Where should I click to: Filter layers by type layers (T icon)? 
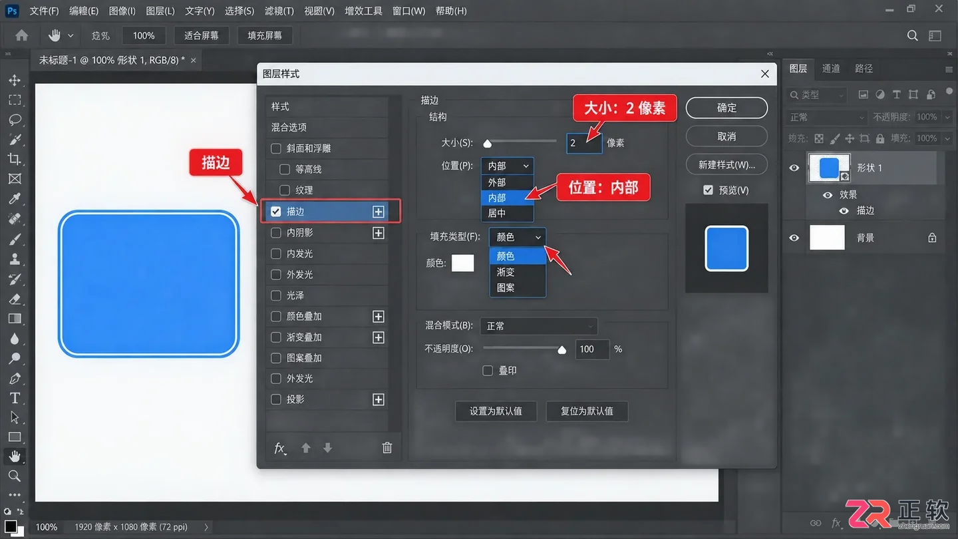[x=897, y=94]
